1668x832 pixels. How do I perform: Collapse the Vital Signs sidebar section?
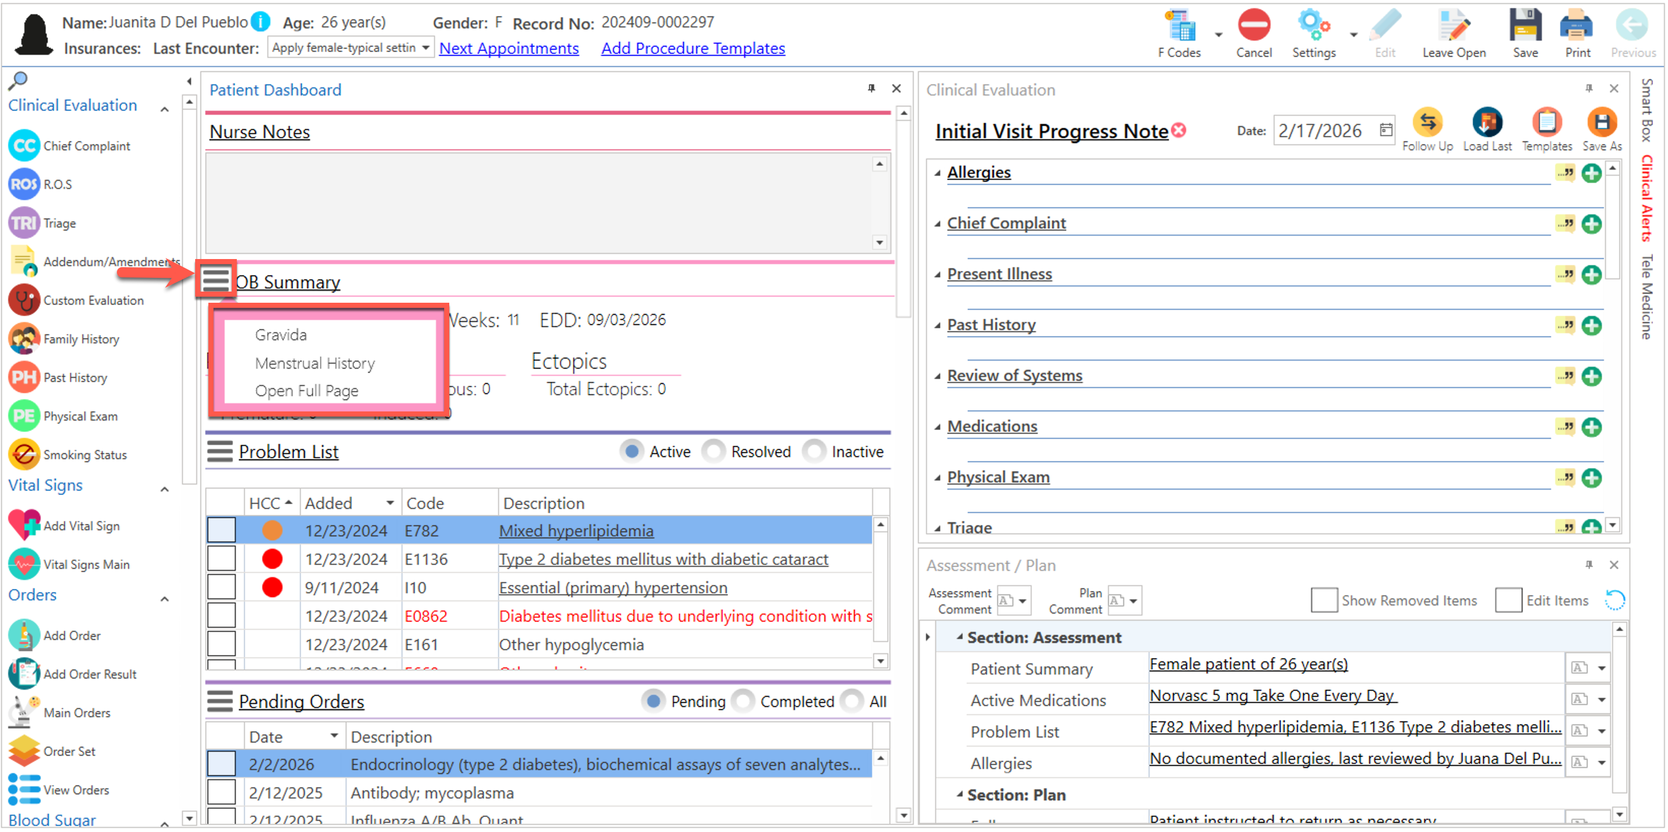pyautogui.click(x=165, y=489)
